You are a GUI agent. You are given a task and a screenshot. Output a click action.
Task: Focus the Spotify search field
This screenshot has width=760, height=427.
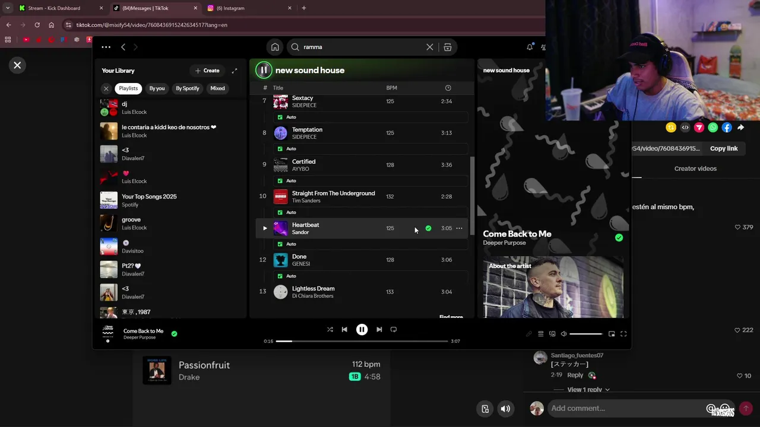coord(362,47)
